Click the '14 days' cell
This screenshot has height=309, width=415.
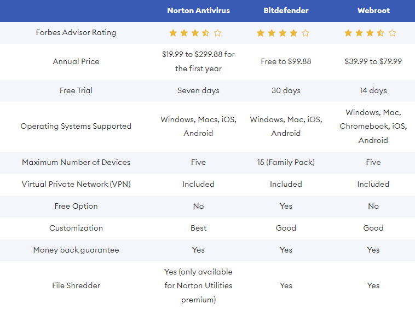373,90
